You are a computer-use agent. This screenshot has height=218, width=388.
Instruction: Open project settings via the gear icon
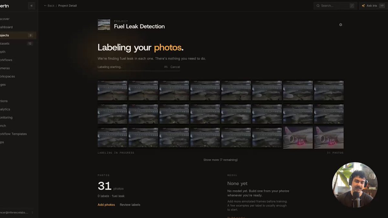tap(340, 25)
